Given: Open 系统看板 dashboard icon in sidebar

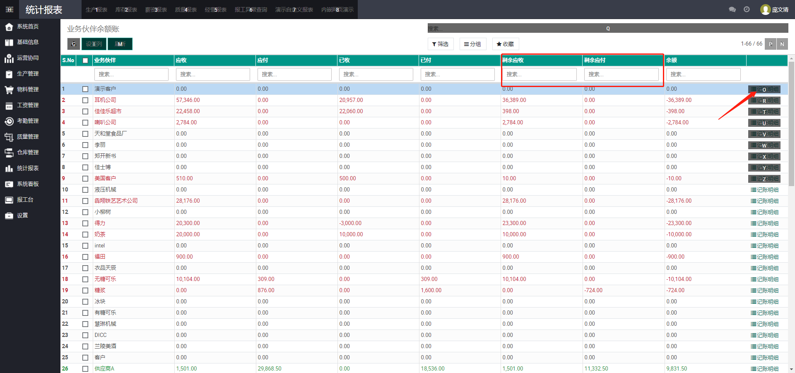Looking at the screenshot, I should coord(9,184).
